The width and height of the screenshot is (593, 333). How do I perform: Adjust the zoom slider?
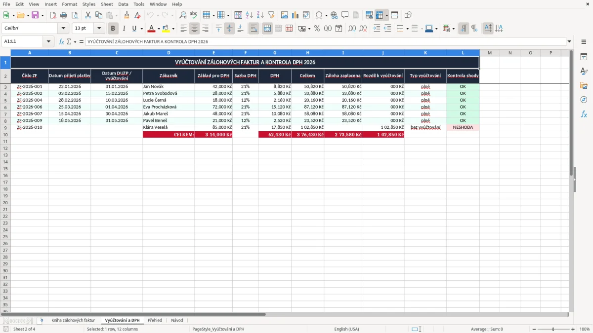coord(553,329)
